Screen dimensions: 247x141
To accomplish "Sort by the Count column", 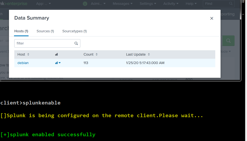I will [90, 54].
